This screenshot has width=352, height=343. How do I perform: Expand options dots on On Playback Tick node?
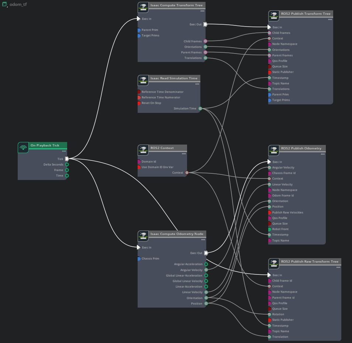[64, 151]
